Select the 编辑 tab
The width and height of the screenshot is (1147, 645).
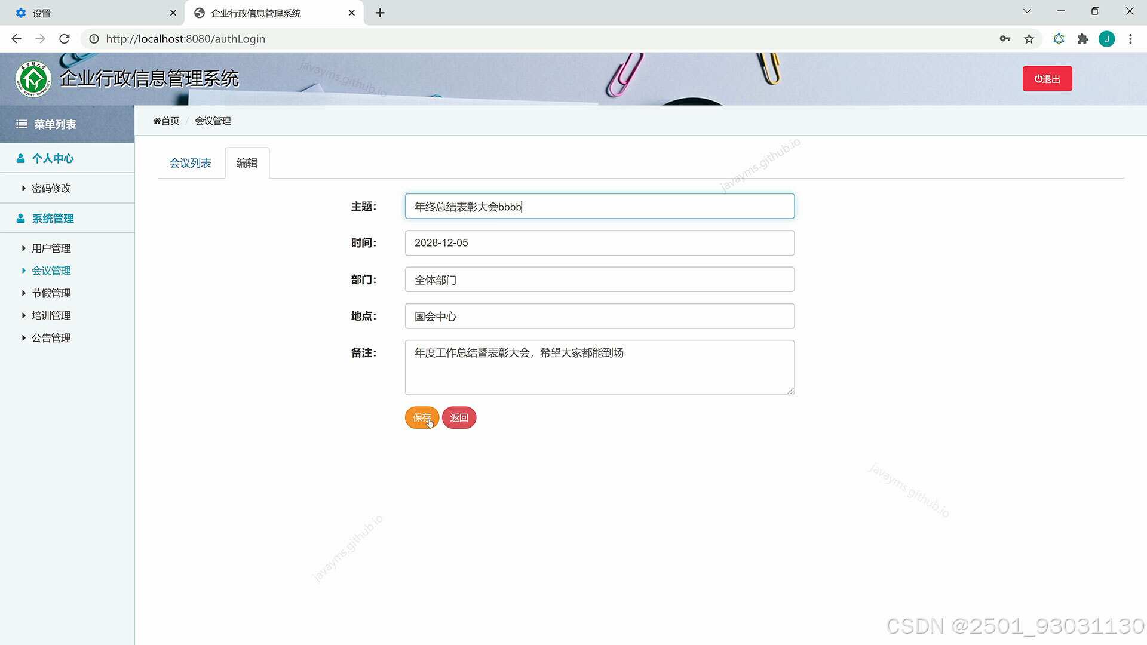point(247,163)
